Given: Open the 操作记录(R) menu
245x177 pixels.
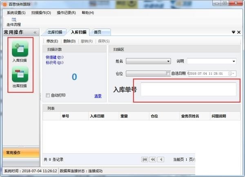Looking at the screenshot, I should click(66, 13).
